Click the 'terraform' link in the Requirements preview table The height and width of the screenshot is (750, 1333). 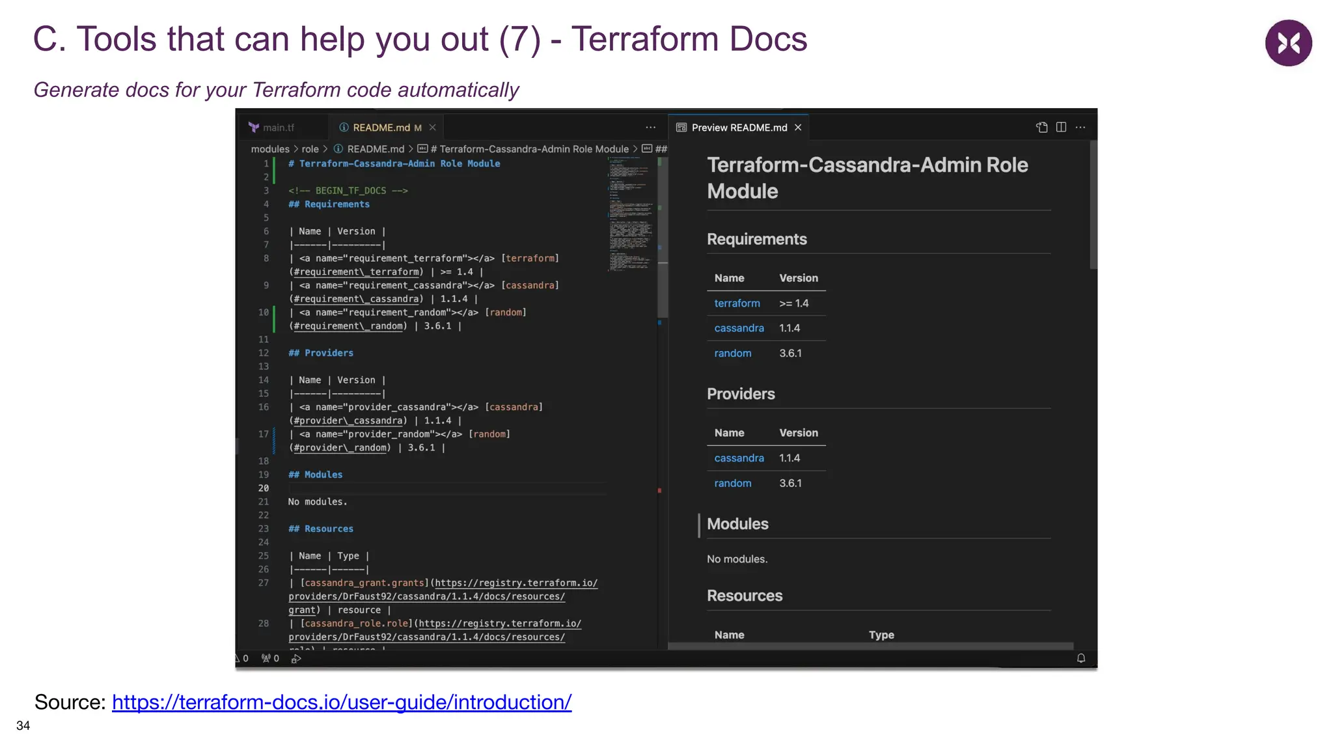737,303
